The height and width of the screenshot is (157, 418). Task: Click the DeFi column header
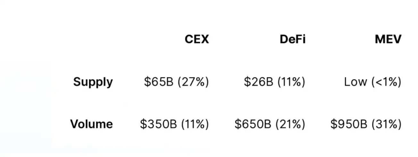pos(292,39)
